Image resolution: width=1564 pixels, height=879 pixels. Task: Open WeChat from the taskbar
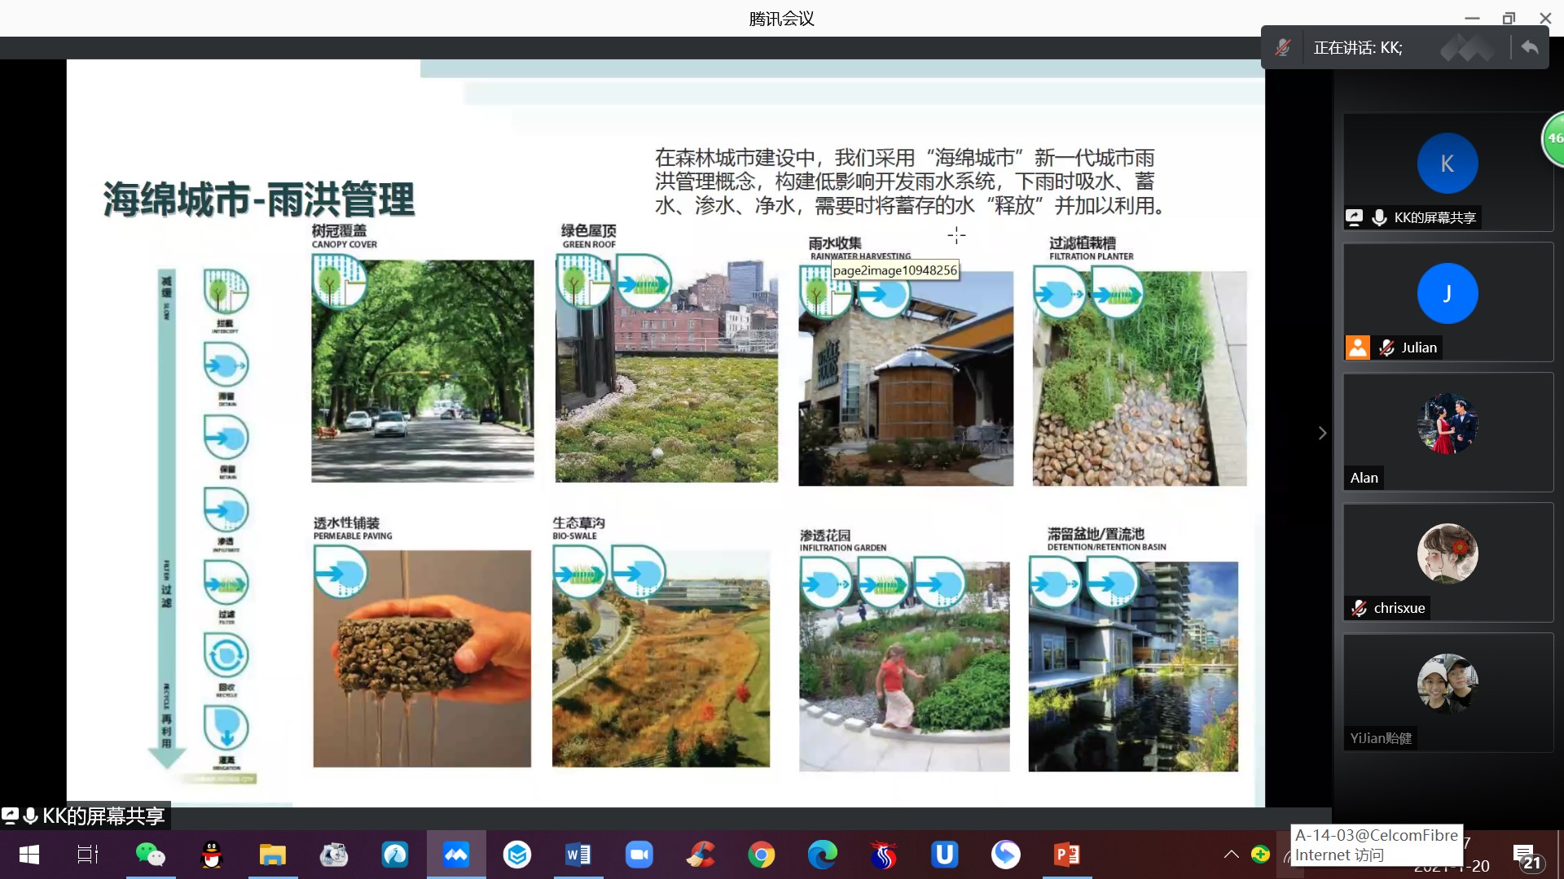point(150,855)
